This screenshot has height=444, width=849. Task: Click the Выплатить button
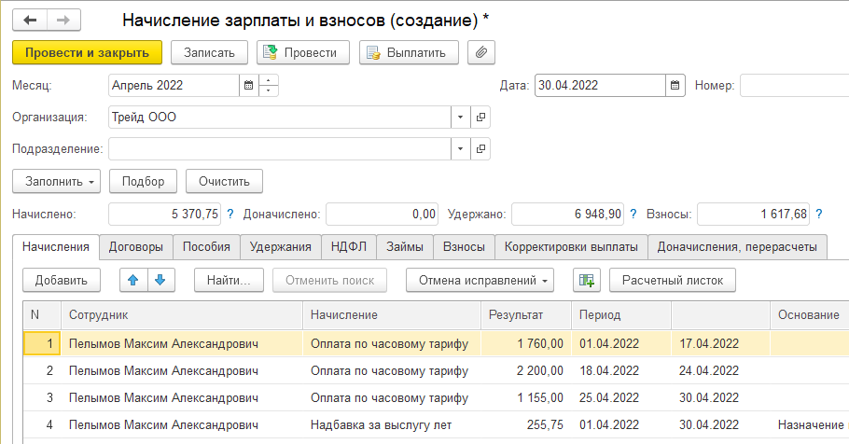(409, 52)
